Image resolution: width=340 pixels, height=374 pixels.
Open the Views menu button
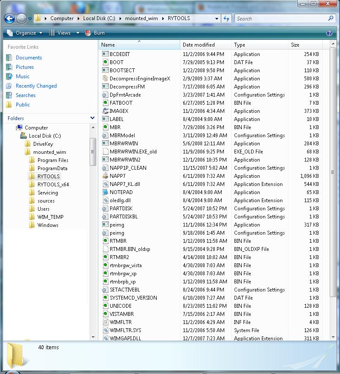(x=60, y=33)
